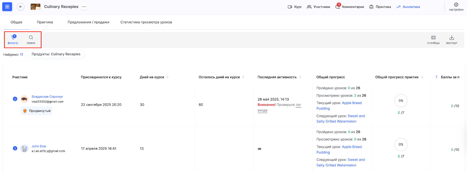The image size is (467, 172).
Task: Sort by Осталось дней на курсе
Action: point(243,77)
